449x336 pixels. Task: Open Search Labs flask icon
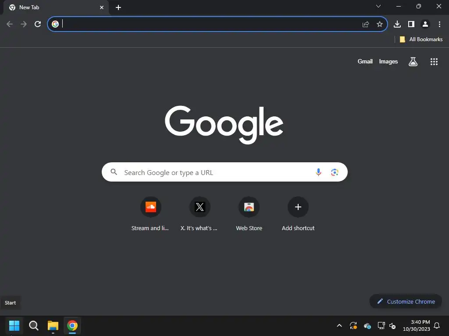413,61
